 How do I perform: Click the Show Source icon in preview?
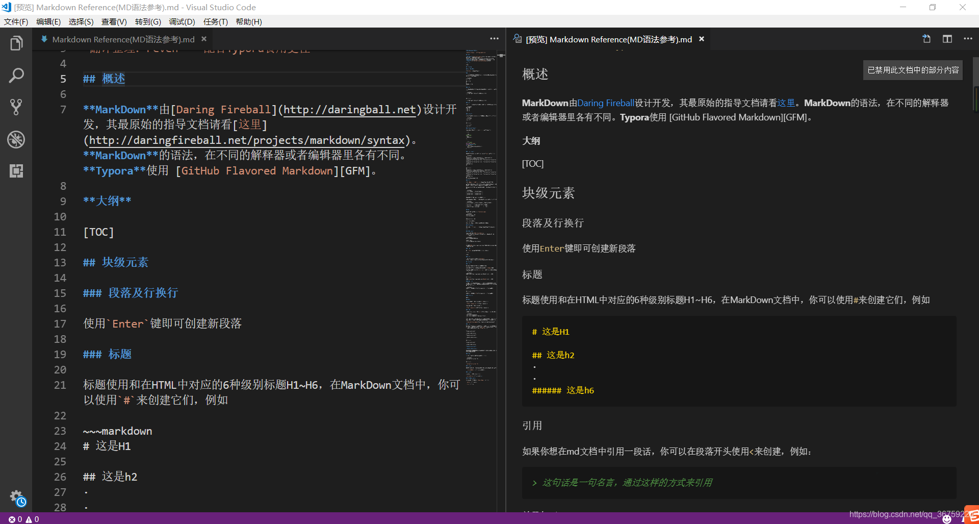pyautogui.click(x=926, y=39)
